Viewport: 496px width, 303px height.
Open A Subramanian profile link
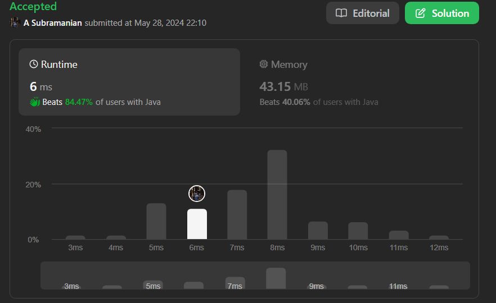[x=52, y=22]
